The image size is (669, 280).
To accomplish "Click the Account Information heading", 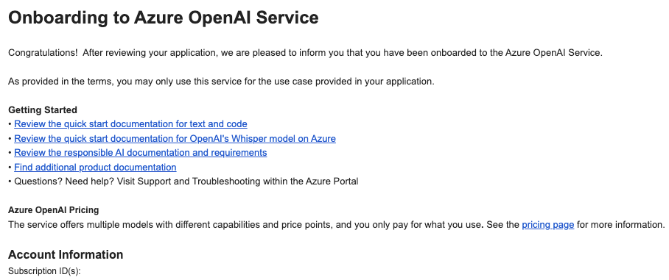I will pos(66,254).
